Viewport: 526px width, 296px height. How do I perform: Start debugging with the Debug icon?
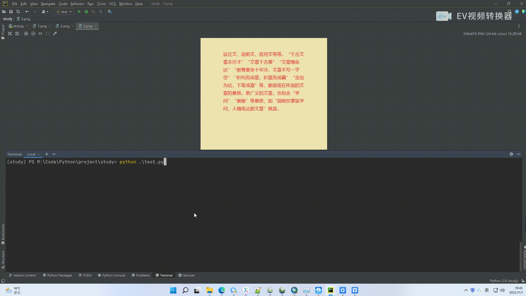point(86,12)
